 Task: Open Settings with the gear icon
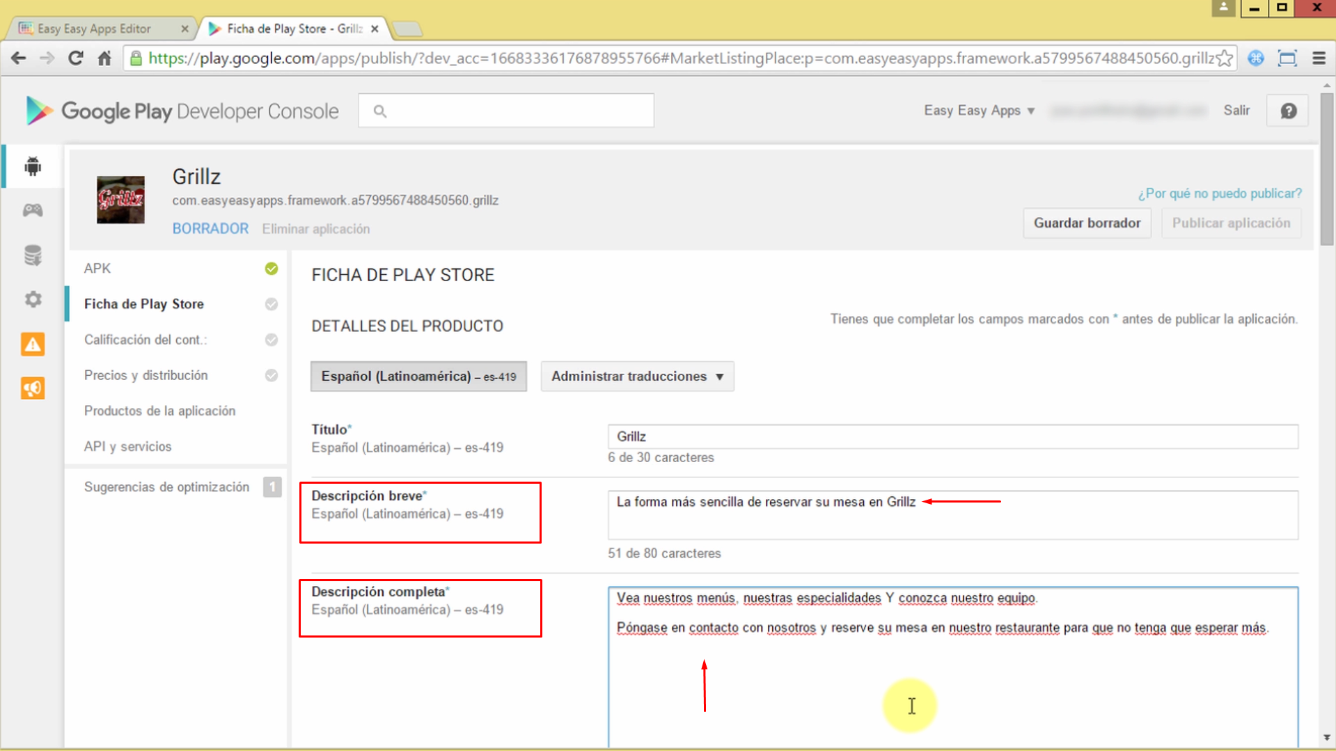pos(32,299)
